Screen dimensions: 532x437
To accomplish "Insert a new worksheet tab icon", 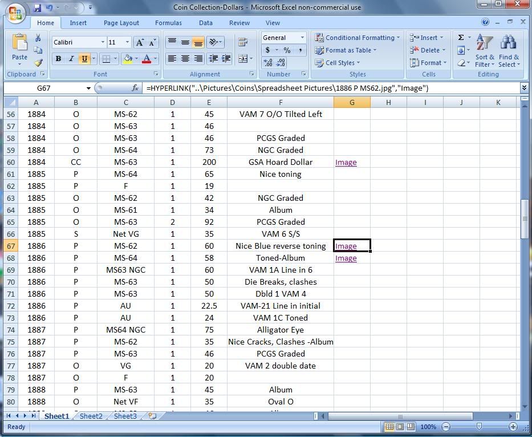I will (x=152, y=416).
